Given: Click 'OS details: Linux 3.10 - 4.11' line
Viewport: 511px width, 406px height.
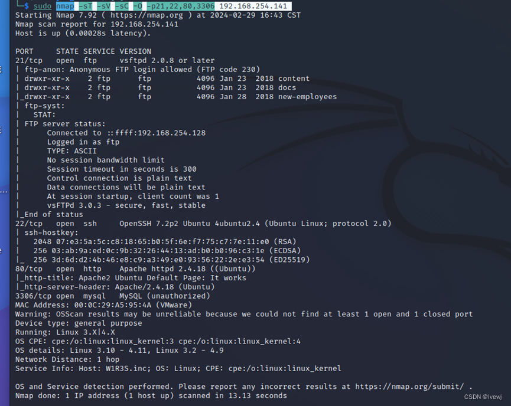Looking at the screenshot, I should point(119,351).
